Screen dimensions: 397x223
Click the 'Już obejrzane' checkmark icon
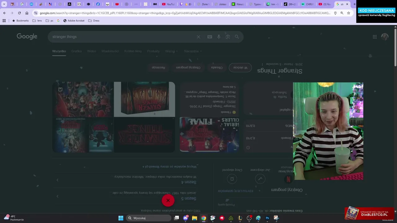(x=260, y=179)
